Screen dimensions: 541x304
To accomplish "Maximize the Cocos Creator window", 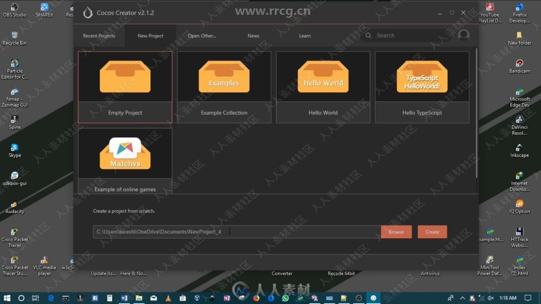I will pyautogui.click(x=452, y=13).
